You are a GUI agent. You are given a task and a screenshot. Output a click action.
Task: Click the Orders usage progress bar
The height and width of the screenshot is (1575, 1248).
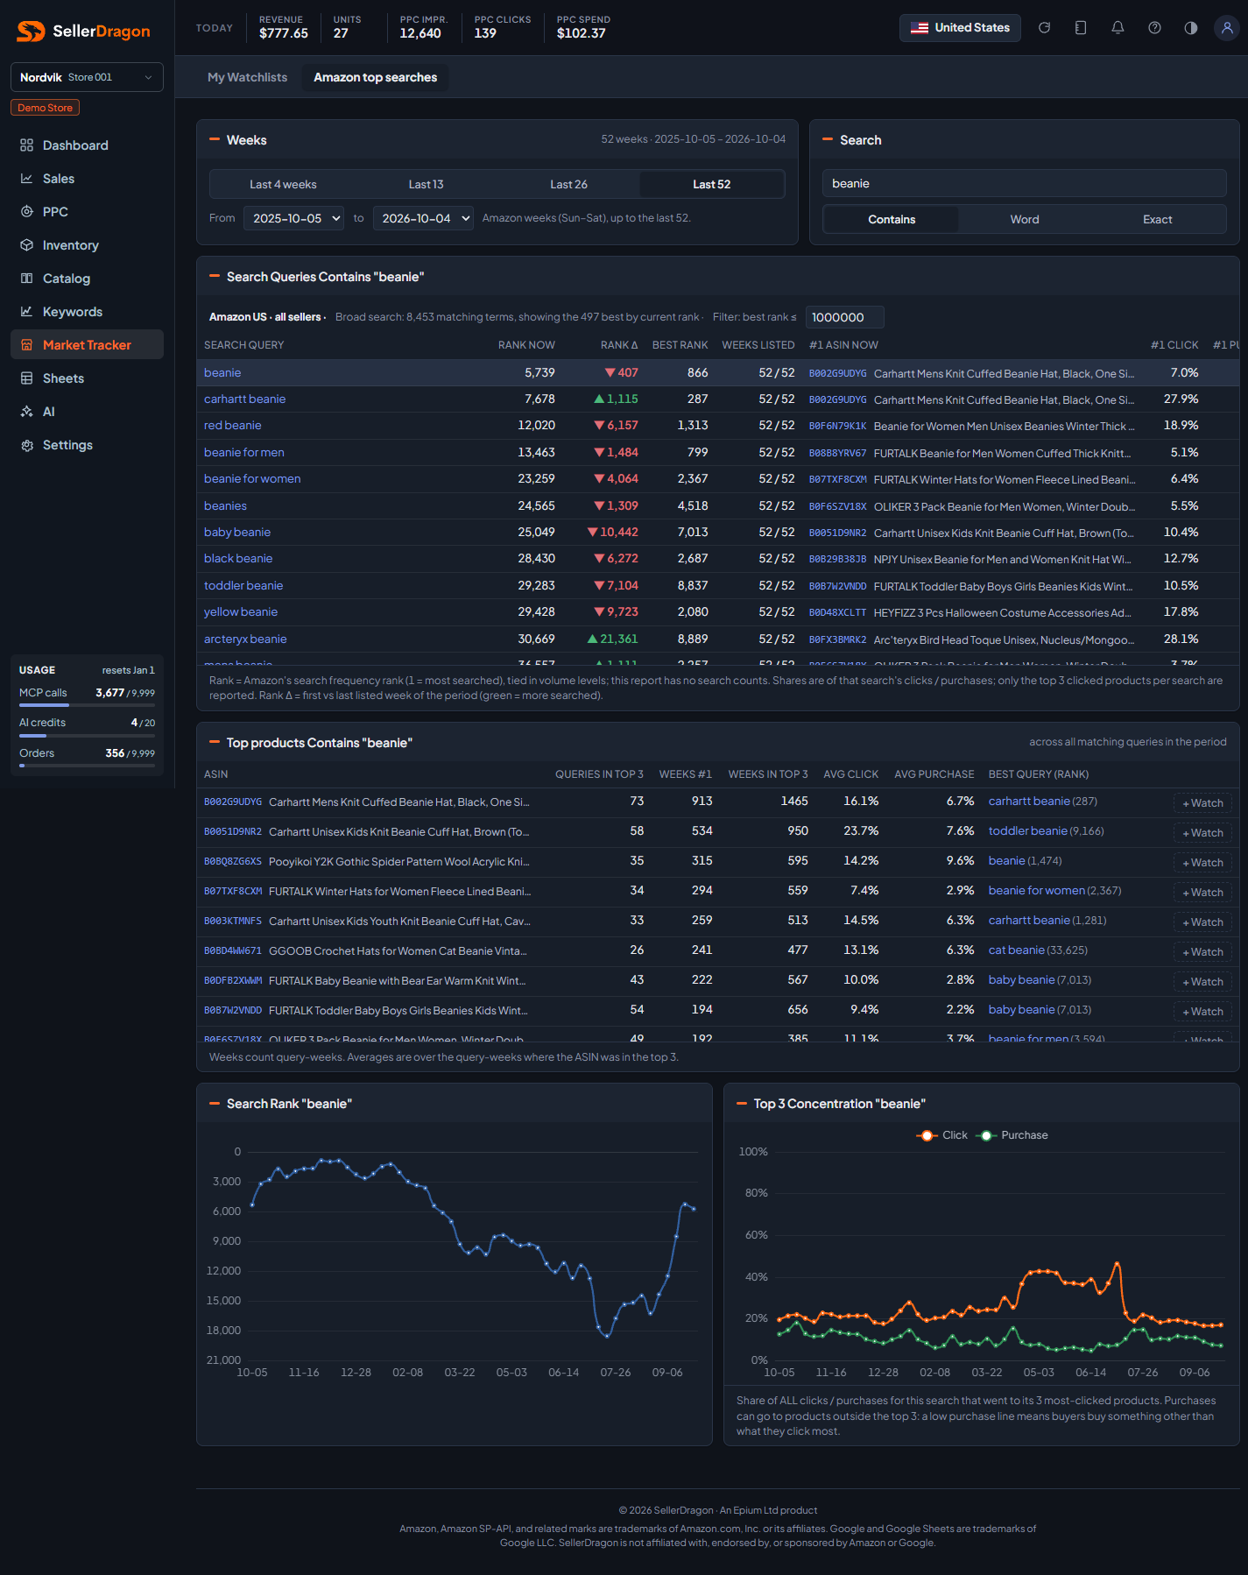87,766
